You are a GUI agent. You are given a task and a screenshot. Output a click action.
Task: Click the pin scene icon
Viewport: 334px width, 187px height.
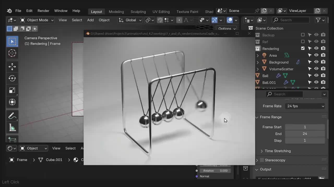coord(257,11)
